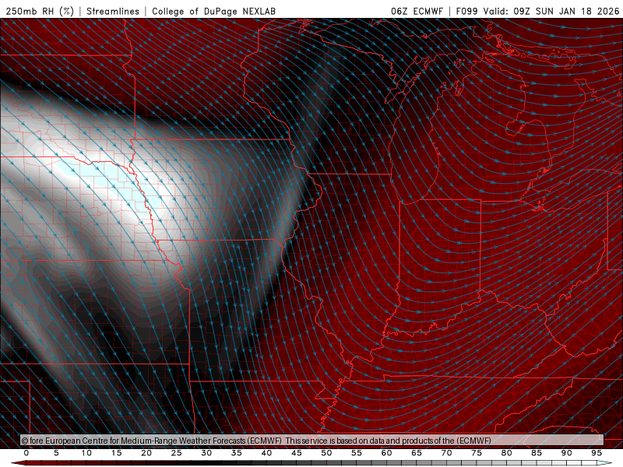Click the 75 value on the color scale

[477, 453]
